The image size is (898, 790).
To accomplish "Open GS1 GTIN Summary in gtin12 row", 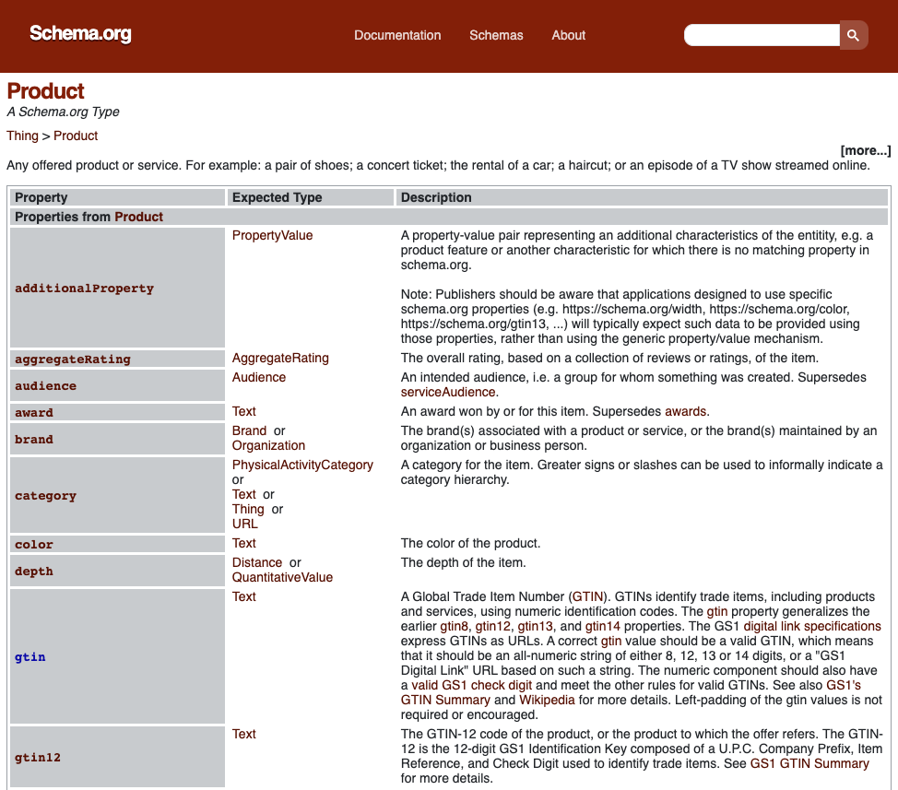I will (x=809, y=763).
